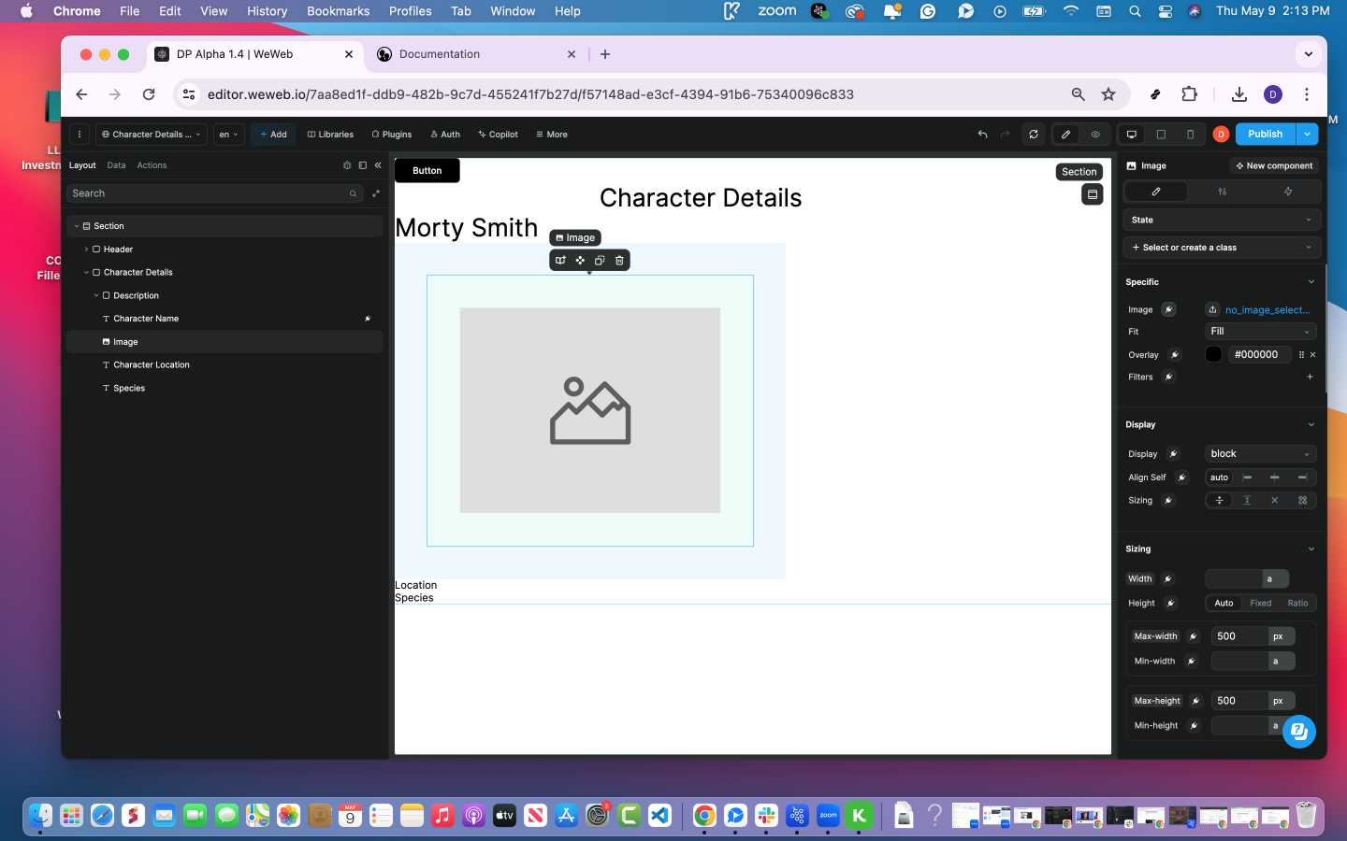Open the blue help chat bubble icon
Viewport: 1347px width, 841px height.
pyautogui.click(x=1298, y=732)
